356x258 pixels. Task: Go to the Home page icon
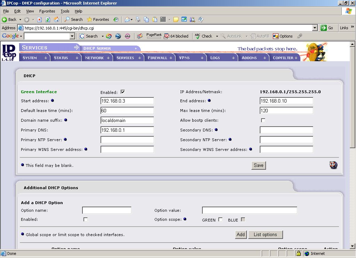pos(56,19)
